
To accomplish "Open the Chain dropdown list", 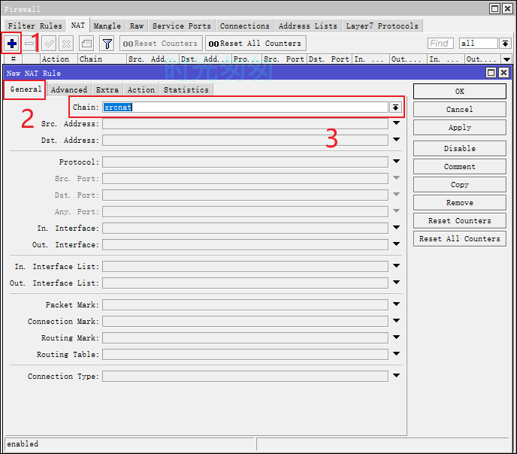I will point(395,107).
